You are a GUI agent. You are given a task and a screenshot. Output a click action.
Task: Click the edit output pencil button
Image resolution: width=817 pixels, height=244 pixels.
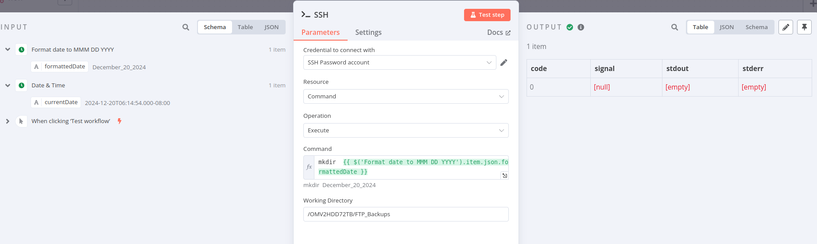tap(786, 27)
